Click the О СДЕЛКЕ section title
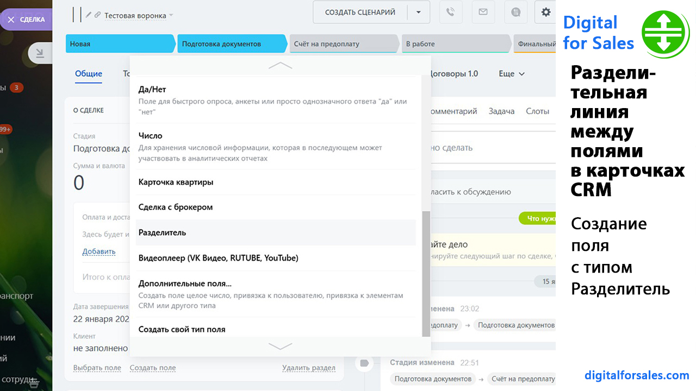Image resolution: width=696 pixels, height=391 pixels. 89,110
